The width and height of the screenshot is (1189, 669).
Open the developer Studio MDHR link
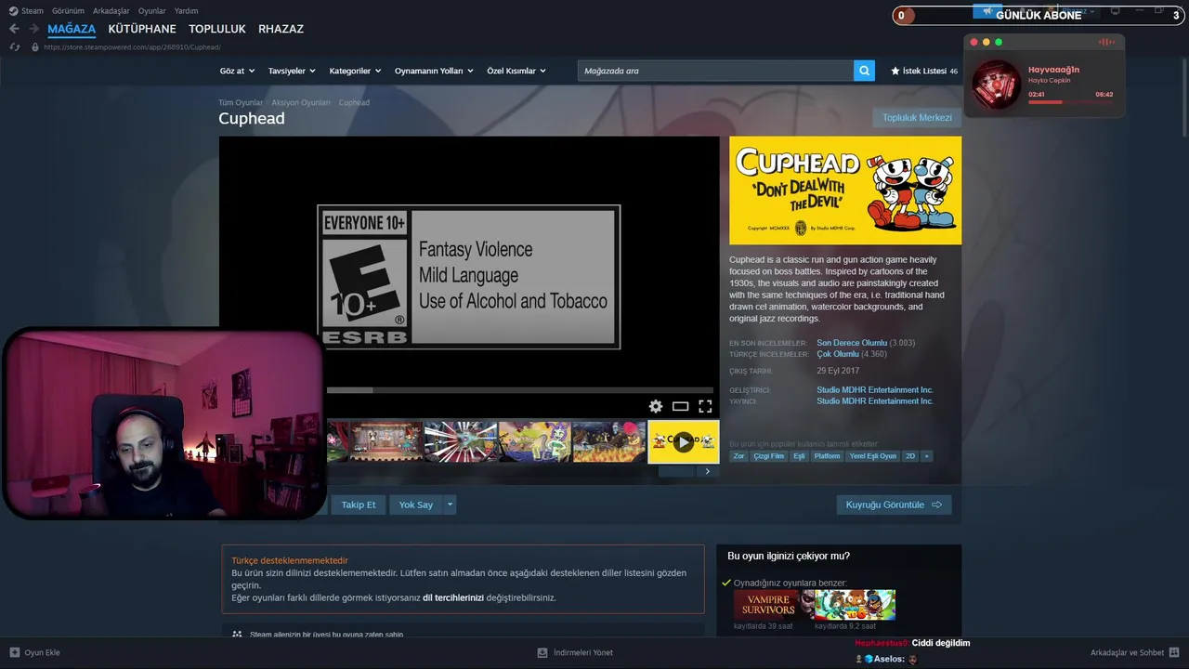[x=875, y=390]
